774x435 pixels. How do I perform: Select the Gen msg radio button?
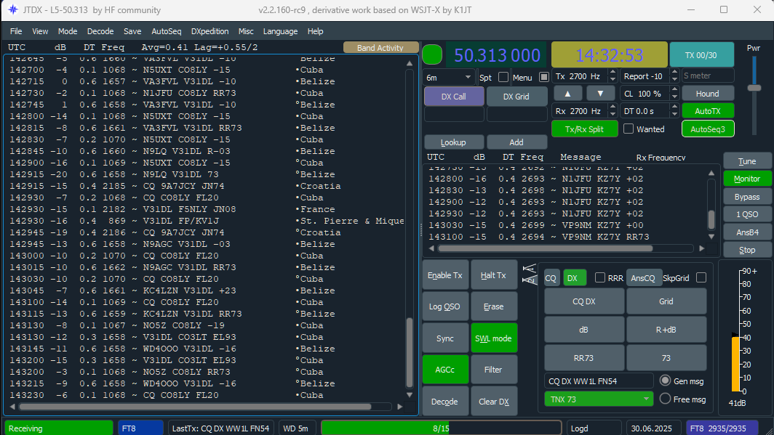(666, 381)
